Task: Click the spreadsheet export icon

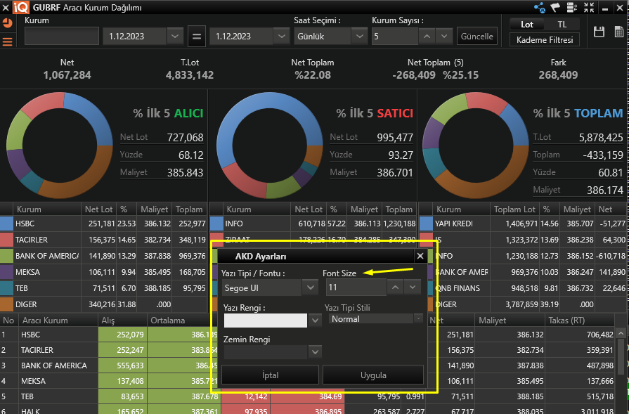Action: (x=618, y=32)
